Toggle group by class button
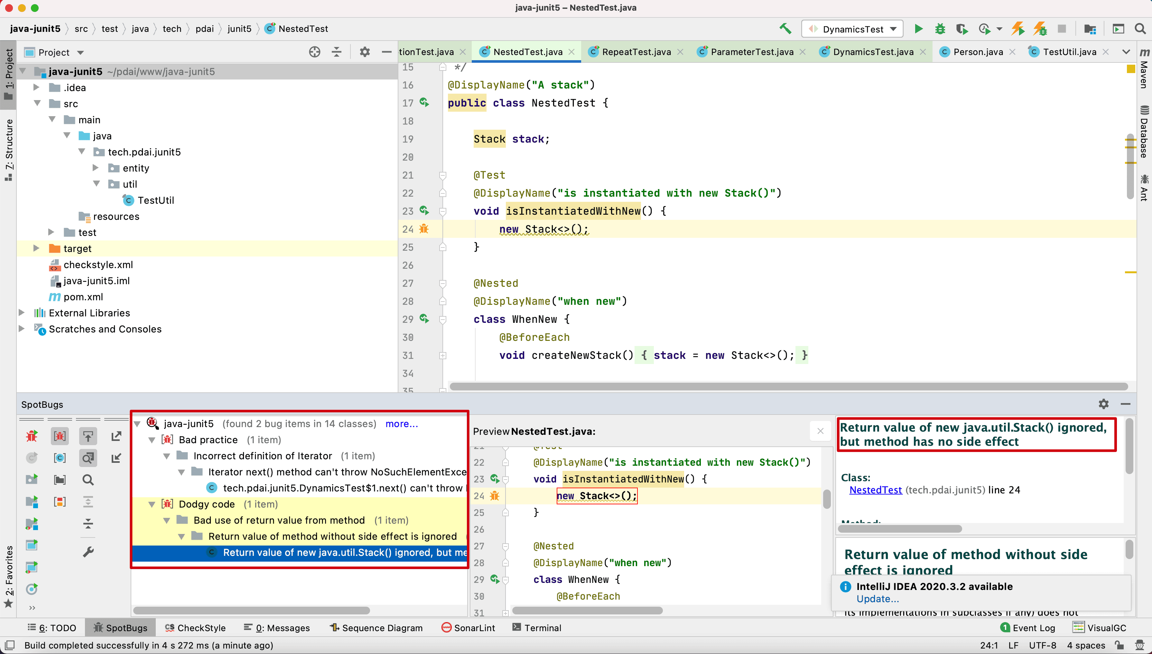The image size is (1152, 654). click(60, 458)
